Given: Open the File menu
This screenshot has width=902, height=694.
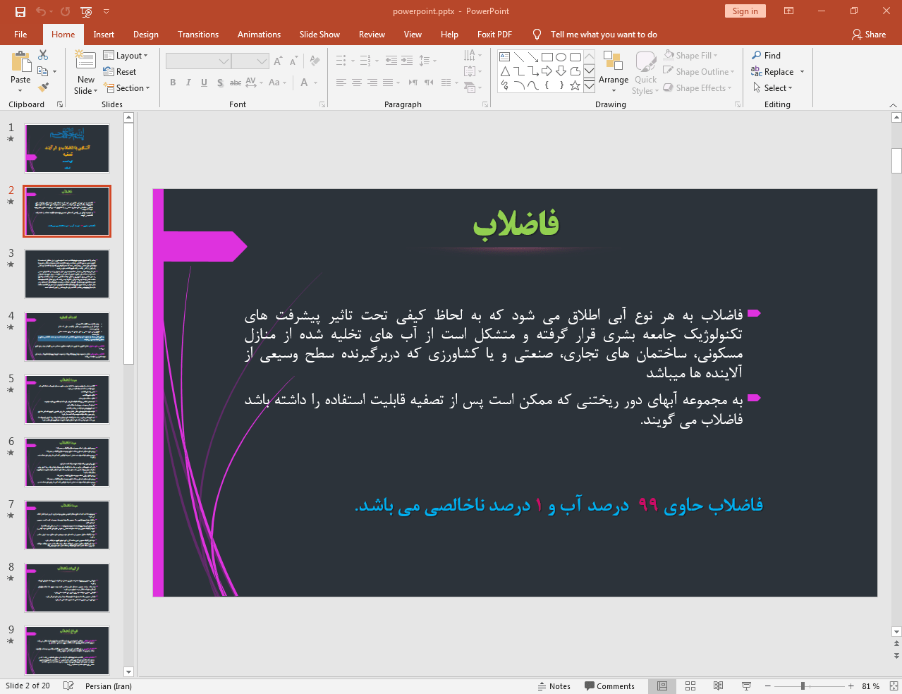Looking at the screenshot, I should (20, 34).
